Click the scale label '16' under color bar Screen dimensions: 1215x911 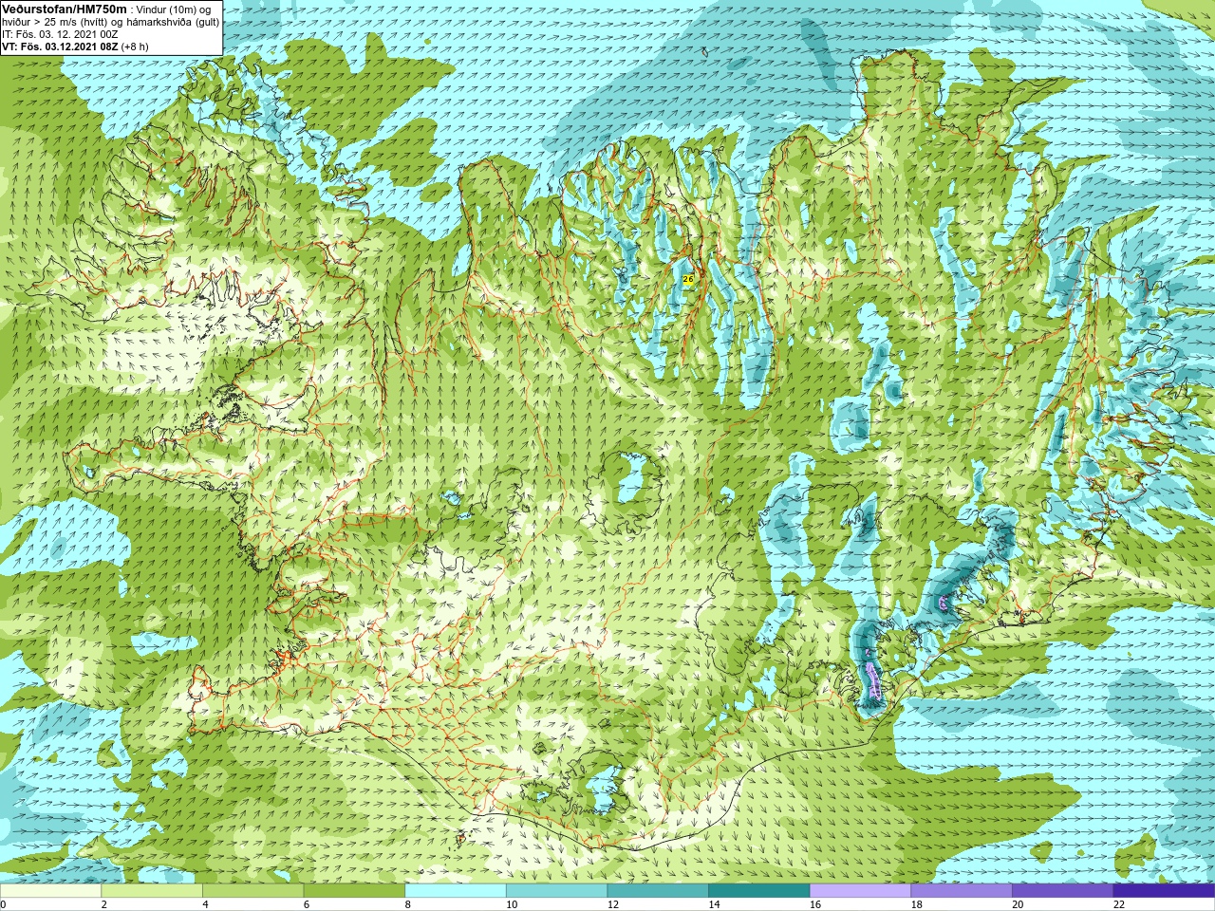[815, 904]
